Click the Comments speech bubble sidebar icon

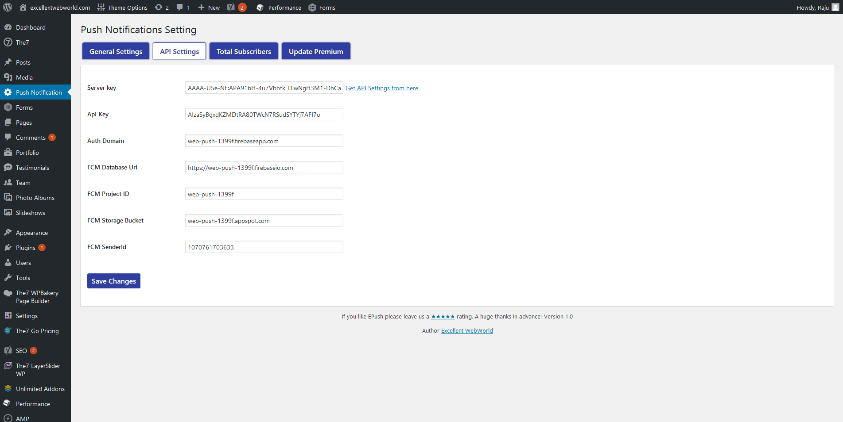8,137
